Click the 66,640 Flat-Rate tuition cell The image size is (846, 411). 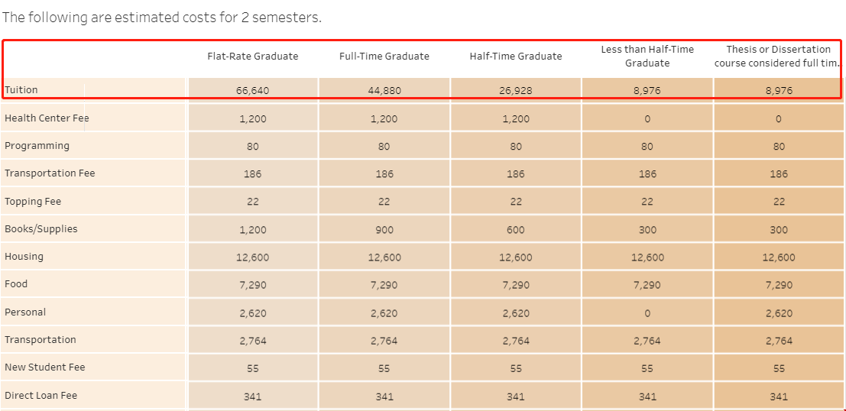click(253, 91)
